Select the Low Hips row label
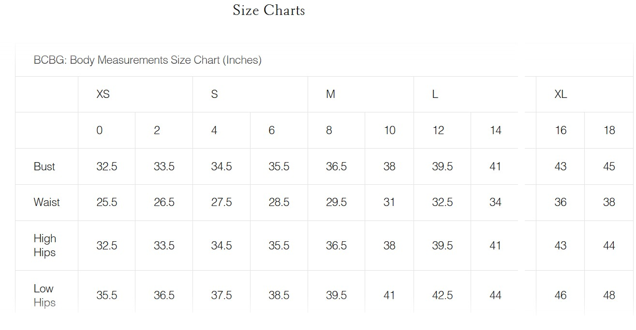The height and width of the screenshot is (330, 636). 44,295
